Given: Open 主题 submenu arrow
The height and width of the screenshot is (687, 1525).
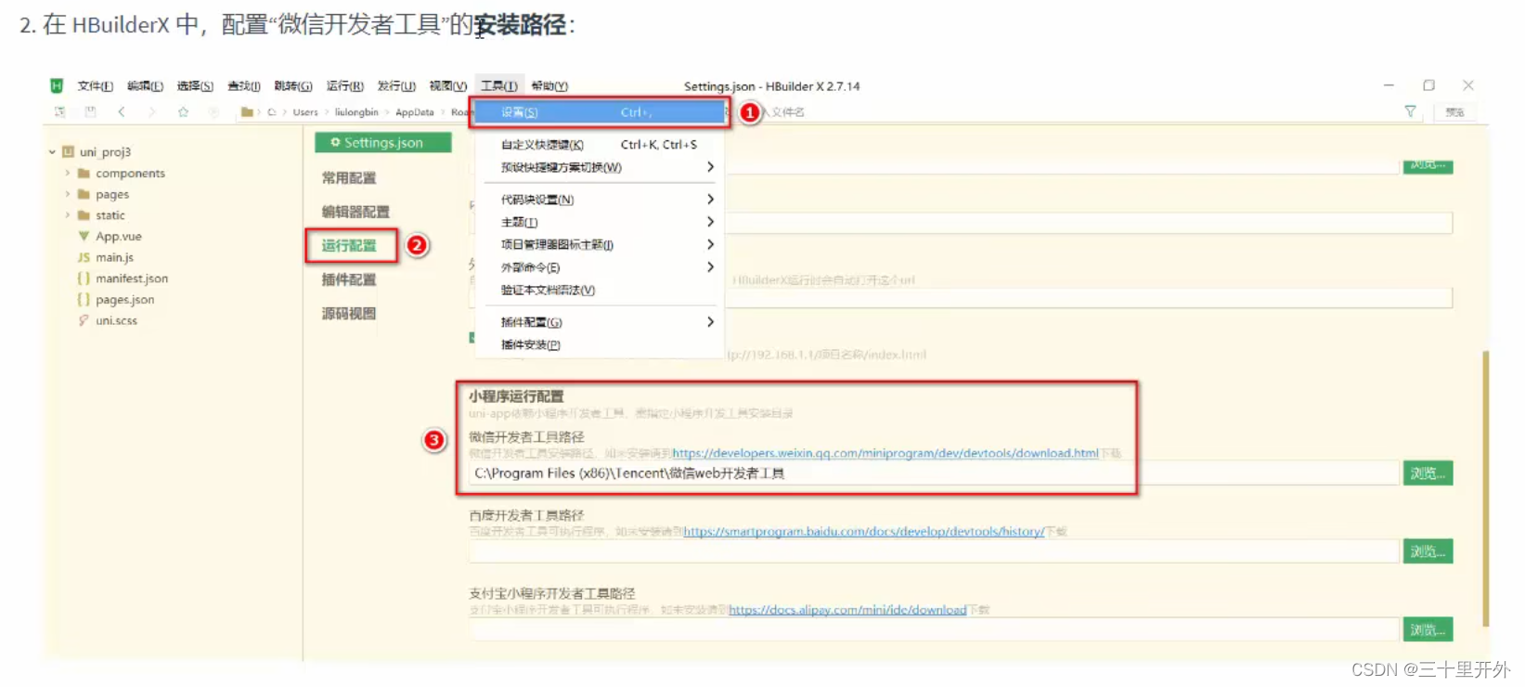Looking at the screenshot, I should point(710,222).
